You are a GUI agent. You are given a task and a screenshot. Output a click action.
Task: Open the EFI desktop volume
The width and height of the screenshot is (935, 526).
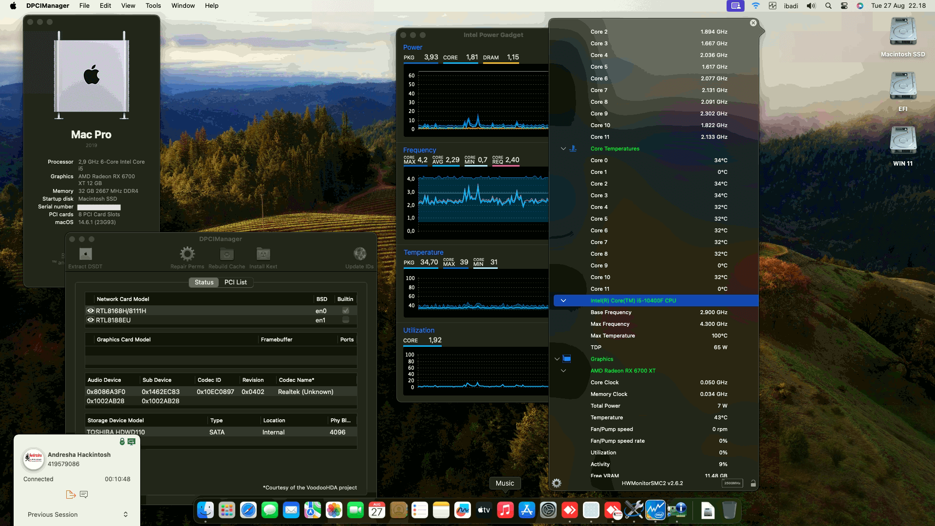tap(903, 92)
